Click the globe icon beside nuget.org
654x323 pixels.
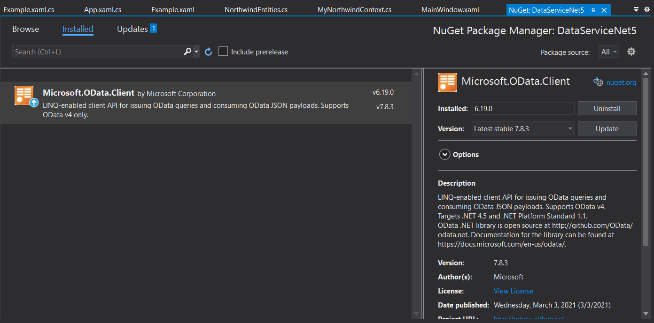click(x=598, y=82)
